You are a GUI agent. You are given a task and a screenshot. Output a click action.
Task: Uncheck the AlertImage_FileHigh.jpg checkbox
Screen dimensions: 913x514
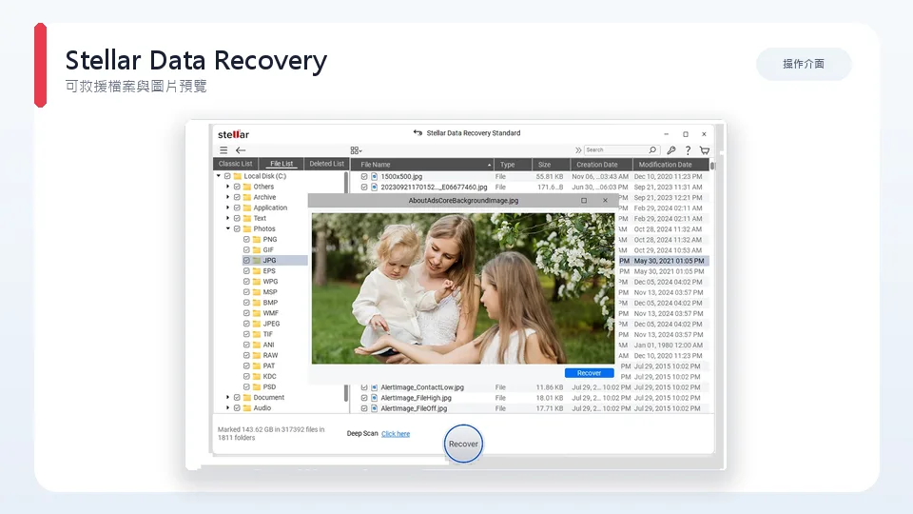[x=364, y=398]
